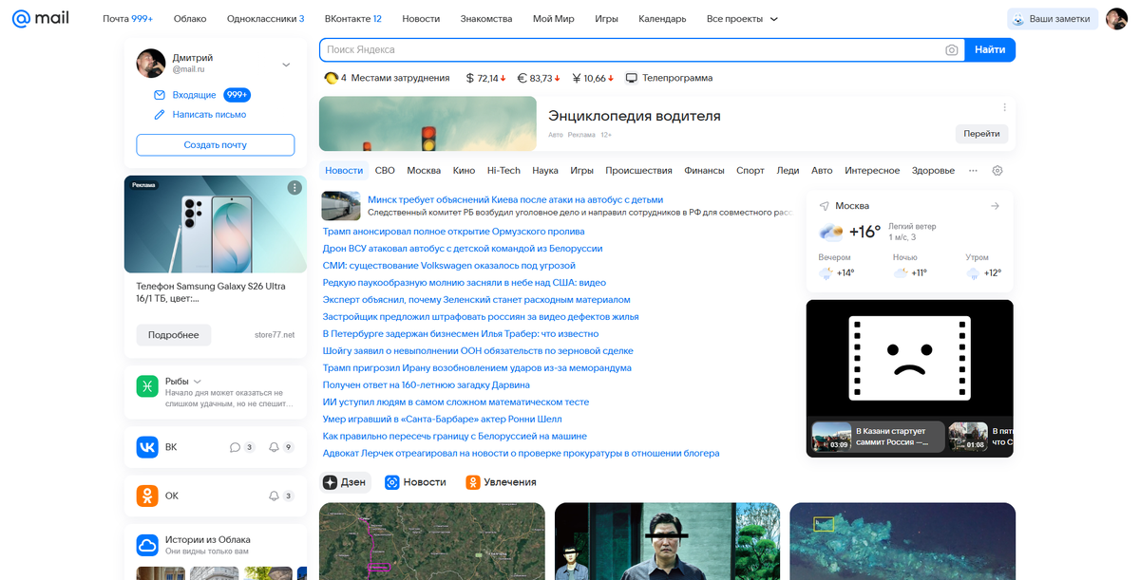Show more news categories via ellipsis
This screenshot has height=580, width=1140.
[x=973, y=171]
